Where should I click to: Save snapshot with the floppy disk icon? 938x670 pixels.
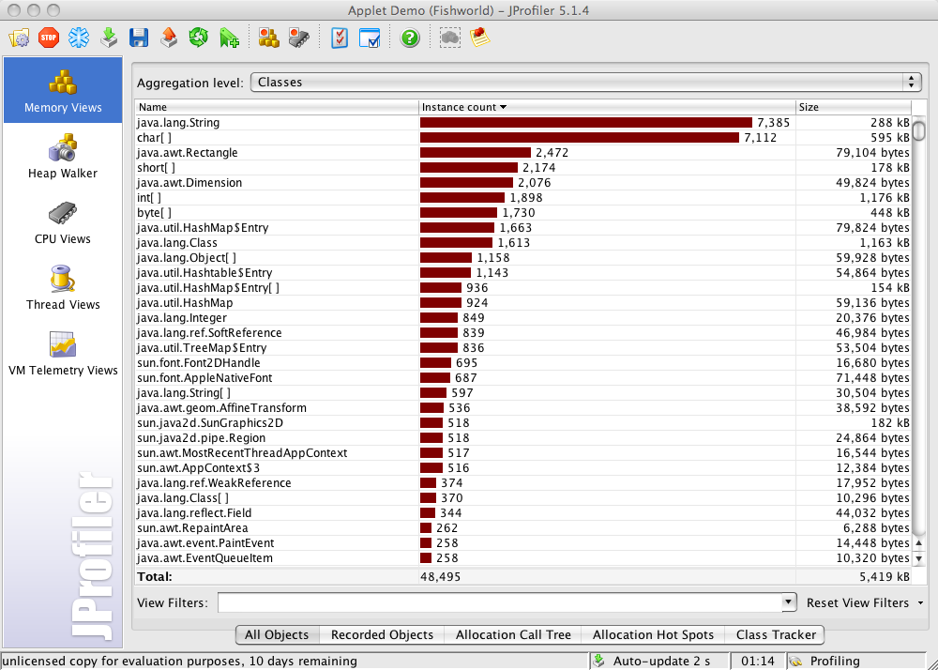[139, 38]
